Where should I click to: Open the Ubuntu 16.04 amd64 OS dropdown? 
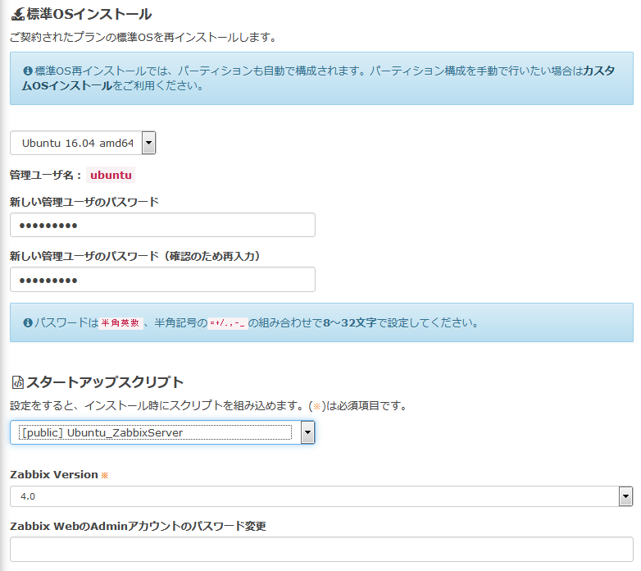(82, 144)
